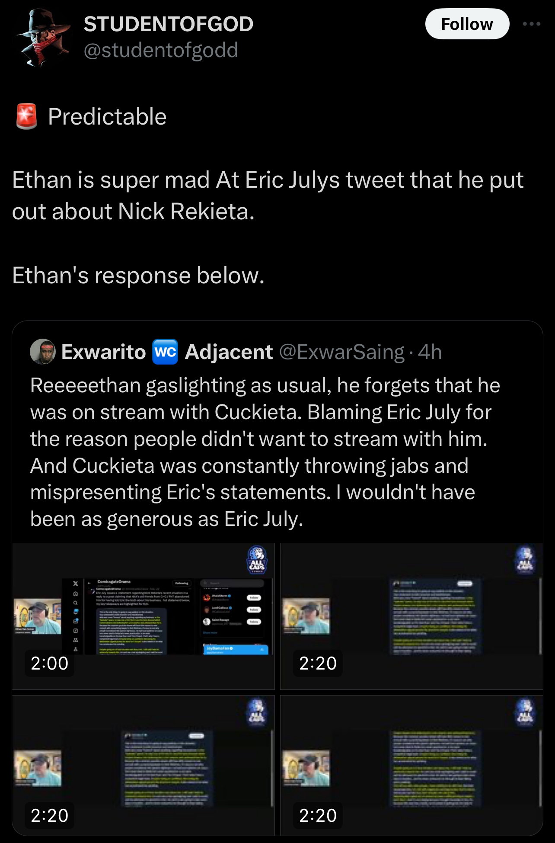
Task: Tap the 2:00 duration badge
Action: [50, 663]
